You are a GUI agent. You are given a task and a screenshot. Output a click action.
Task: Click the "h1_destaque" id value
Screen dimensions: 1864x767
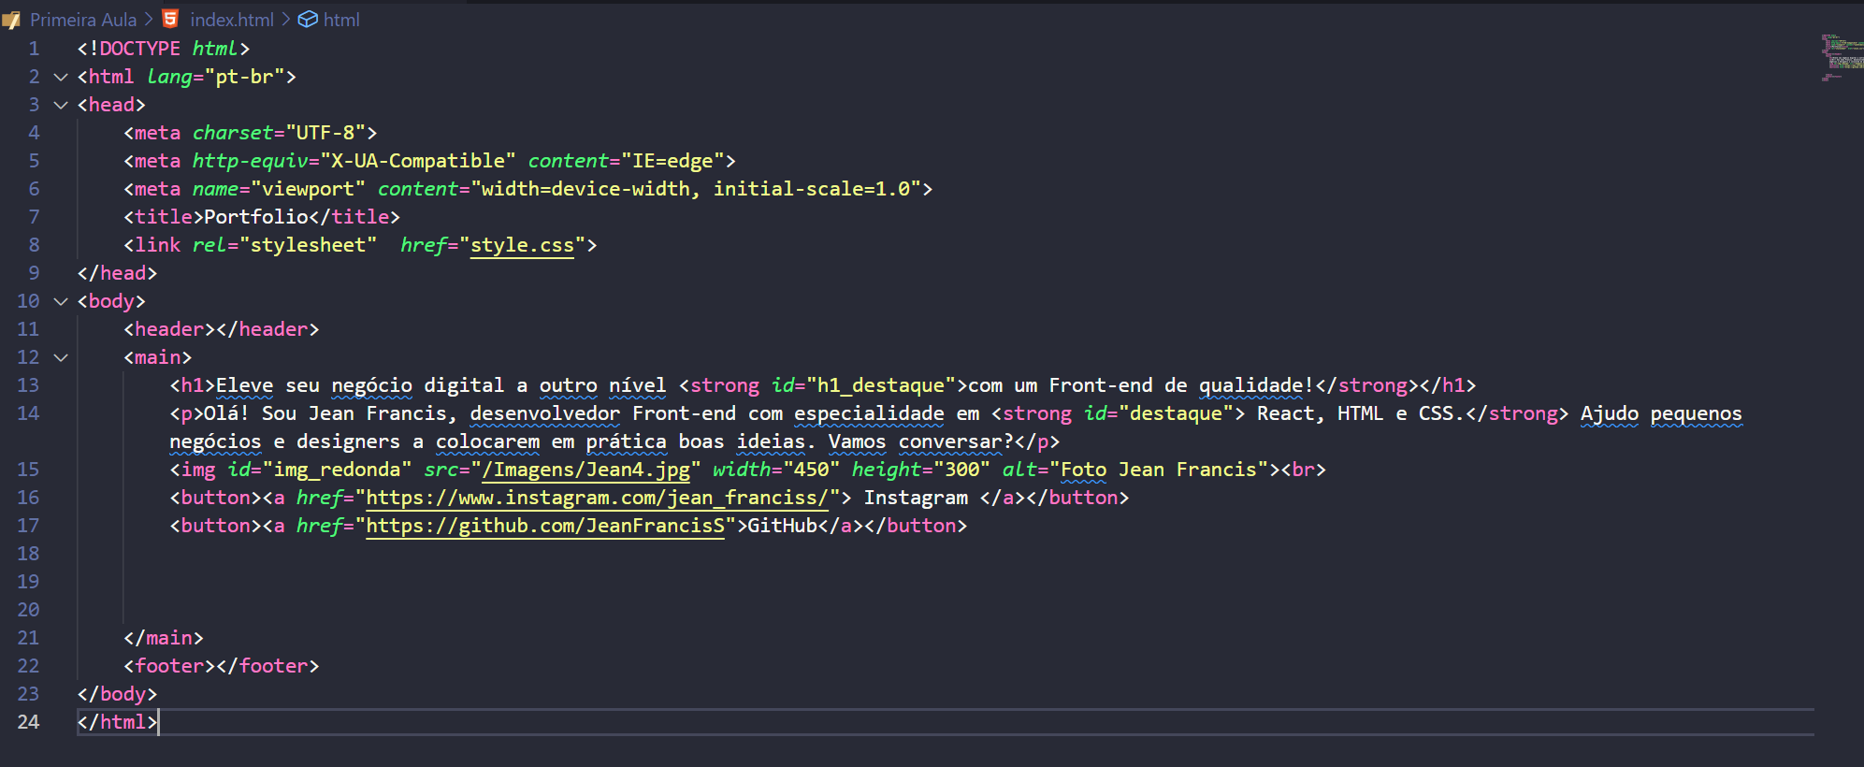(881, 385)
